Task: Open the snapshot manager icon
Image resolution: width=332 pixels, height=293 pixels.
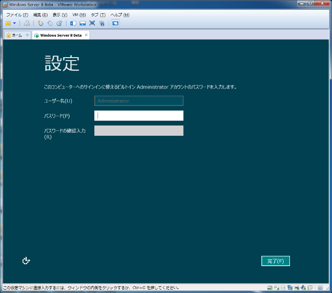Action: 59,23
